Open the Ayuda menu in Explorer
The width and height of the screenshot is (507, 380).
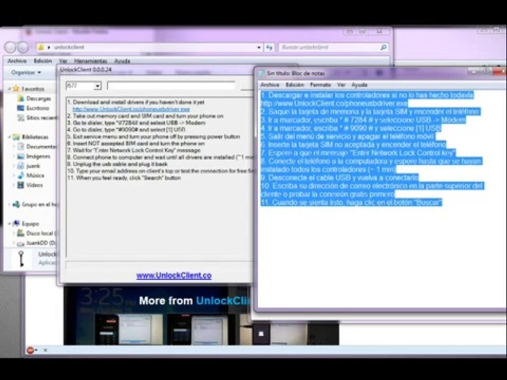point(122,61)
